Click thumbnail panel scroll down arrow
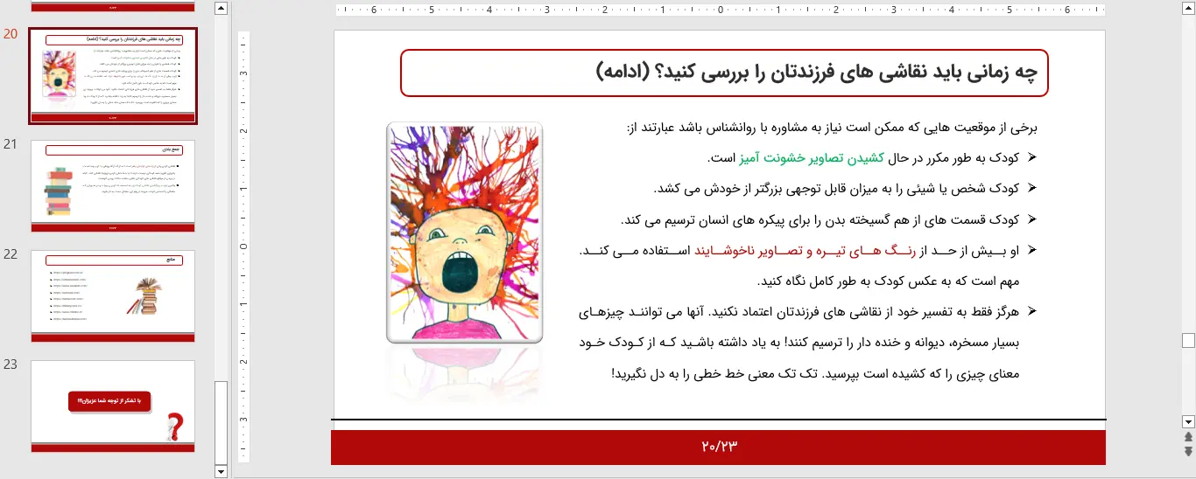This screenshot has height=479, width=1196. click(221, 471)
